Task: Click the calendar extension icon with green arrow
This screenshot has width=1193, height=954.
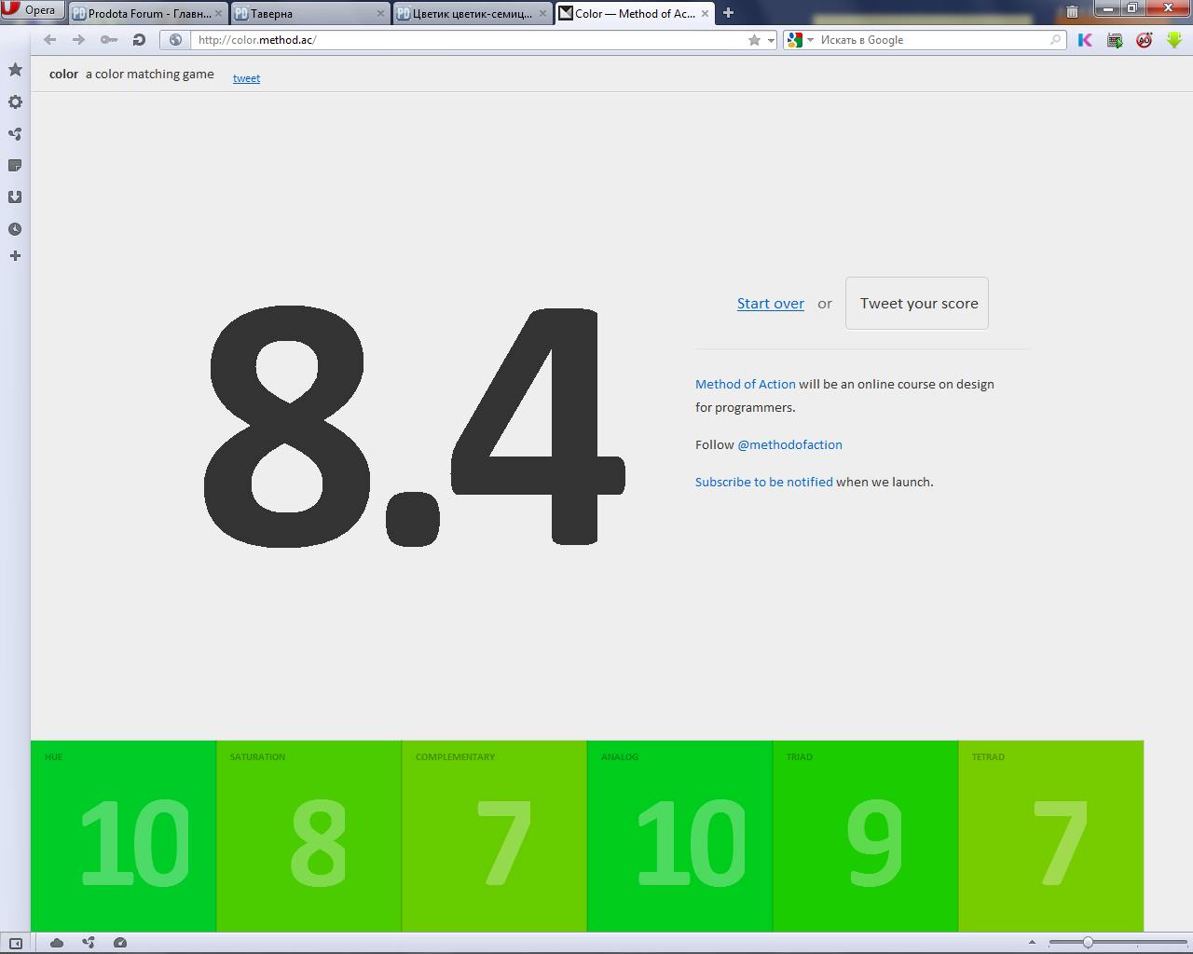Action: point(1115,40)
